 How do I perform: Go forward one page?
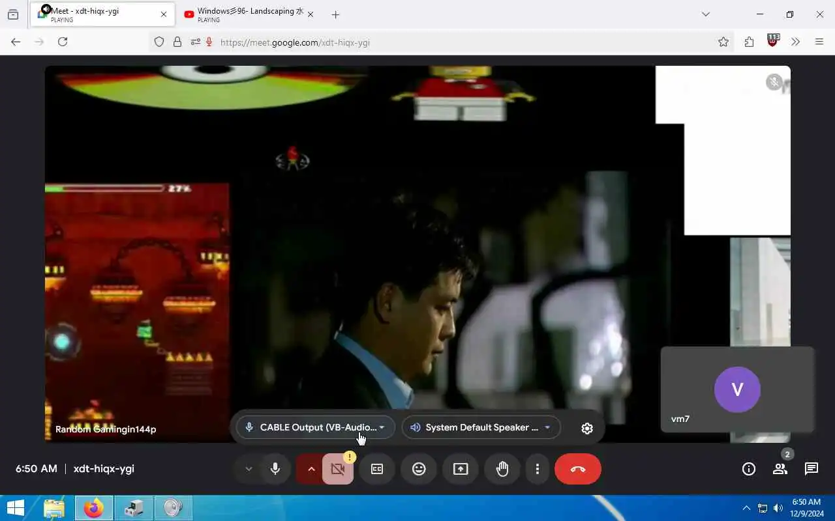(39, 42)
